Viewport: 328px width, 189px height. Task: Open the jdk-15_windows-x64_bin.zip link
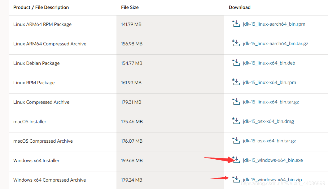[x=272, y=180]
